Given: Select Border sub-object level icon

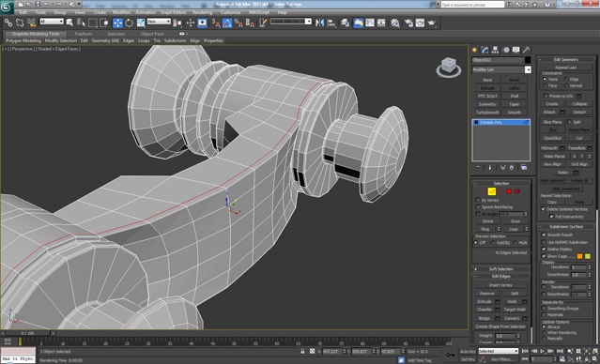Looking at the screenshot, I should pos(500,191).
